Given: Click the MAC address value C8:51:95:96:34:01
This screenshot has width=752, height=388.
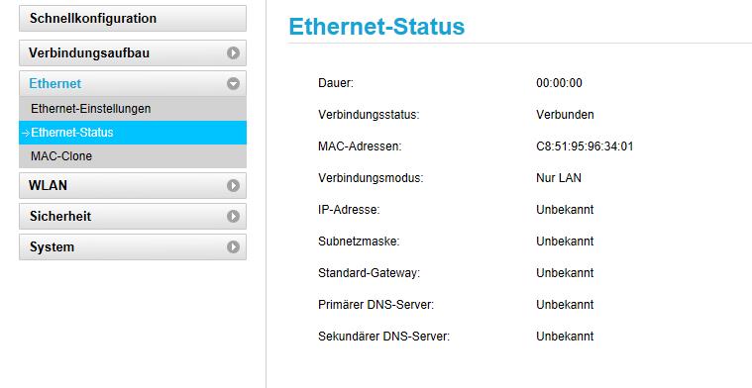Looking at the screenshot, I should 585,146.
